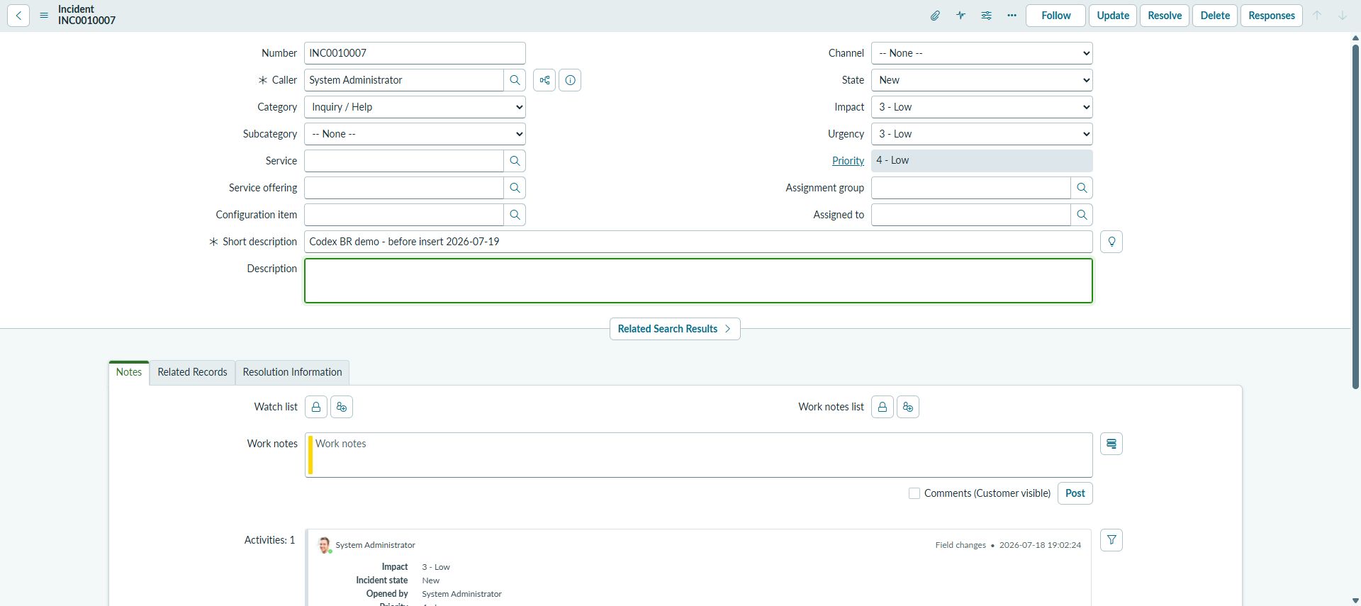Viewport: 1361px width, 606px height.
Task: Click into the Caller field
Action: [404, 80]
